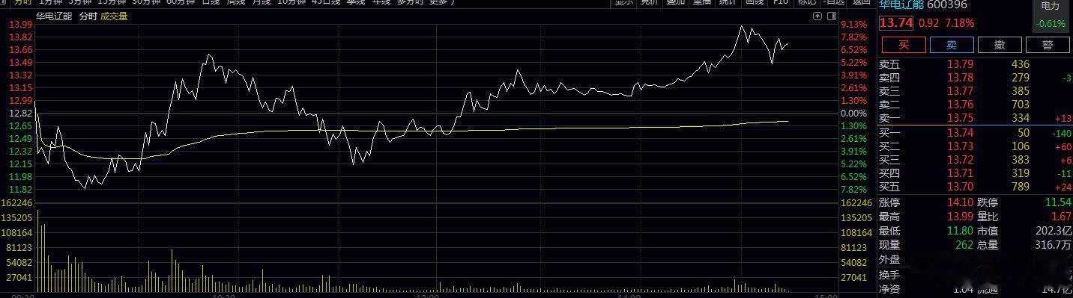Click the 13.82 label on left price axis
The image size is (1073, 298).
pos(19,37)
